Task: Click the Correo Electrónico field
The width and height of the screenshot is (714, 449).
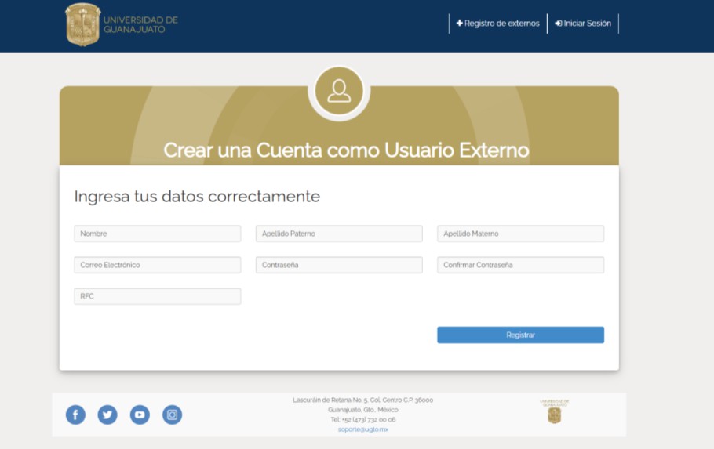Action: click(x=158, y=265)
